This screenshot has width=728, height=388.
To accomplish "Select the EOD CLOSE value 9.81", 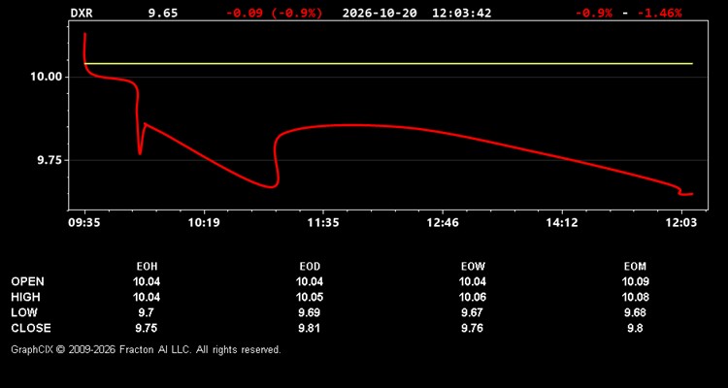I will point(310,328).
